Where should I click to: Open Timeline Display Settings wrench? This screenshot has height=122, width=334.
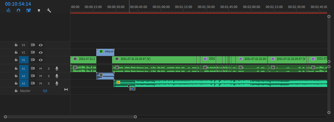coord(49,11)
